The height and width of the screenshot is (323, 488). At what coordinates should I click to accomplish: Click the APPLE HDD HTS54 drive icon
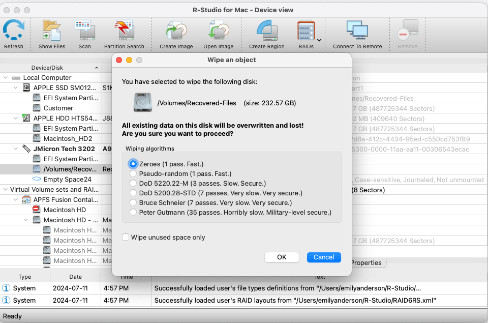(26, 119)
